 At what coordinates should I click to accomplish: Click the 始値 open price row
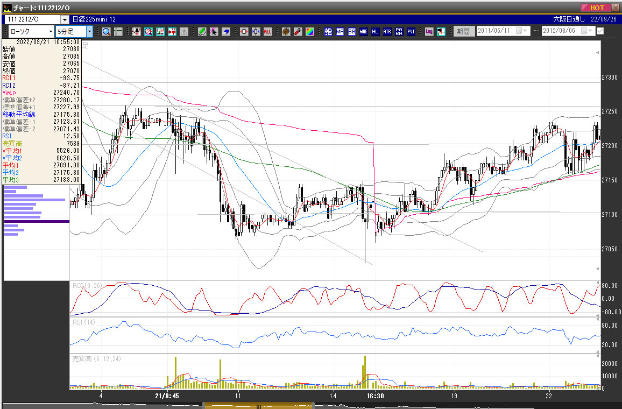click(41, 49)
